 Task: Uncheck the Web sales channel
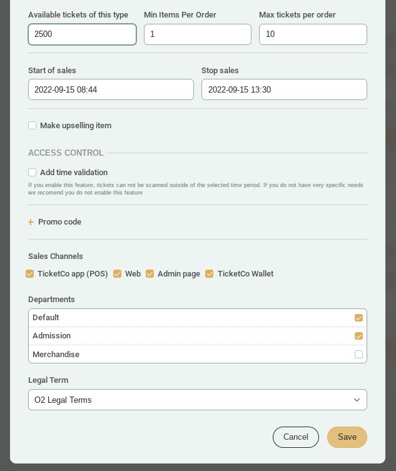click(x=118, y=274)
